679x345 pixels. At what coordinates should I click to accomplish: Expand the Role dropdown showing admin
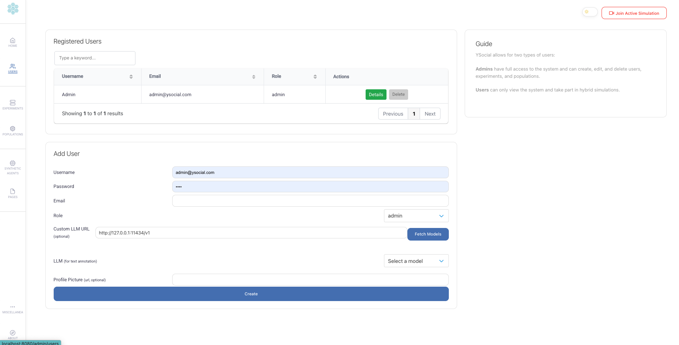[x=416, y=216]
